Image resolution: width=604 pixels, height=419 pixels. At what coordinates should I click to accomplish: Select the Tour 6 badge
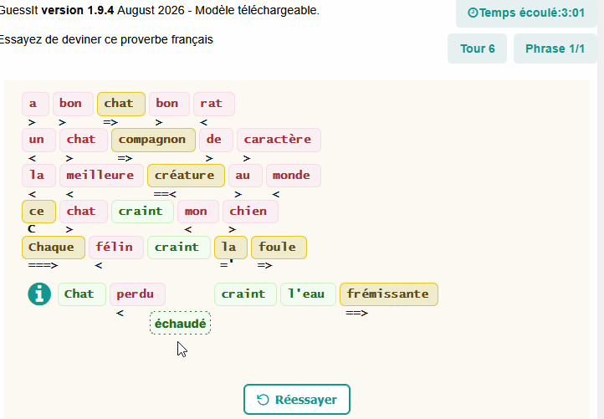click(x=478, y=49)
